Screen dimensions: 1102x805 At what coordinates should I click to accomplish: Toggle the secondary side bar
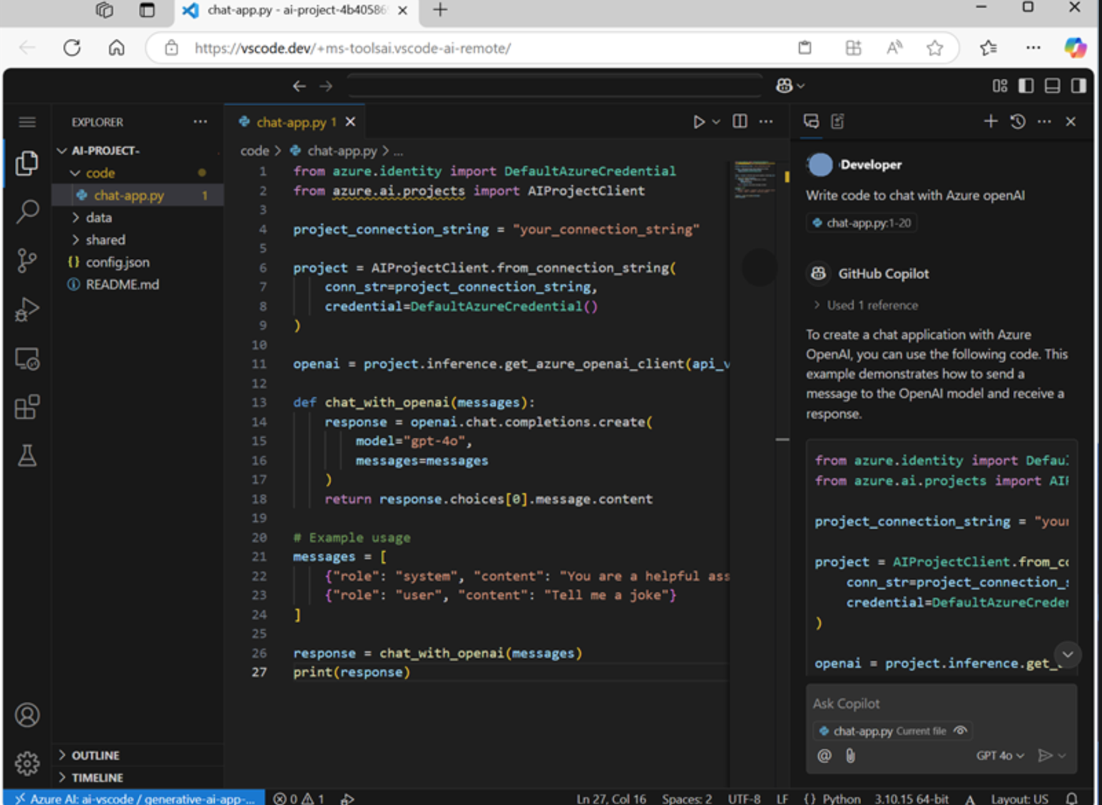(x=1079, y=86)
